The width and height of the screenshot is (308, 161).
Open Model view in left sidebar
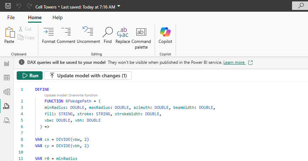point(6,92)
